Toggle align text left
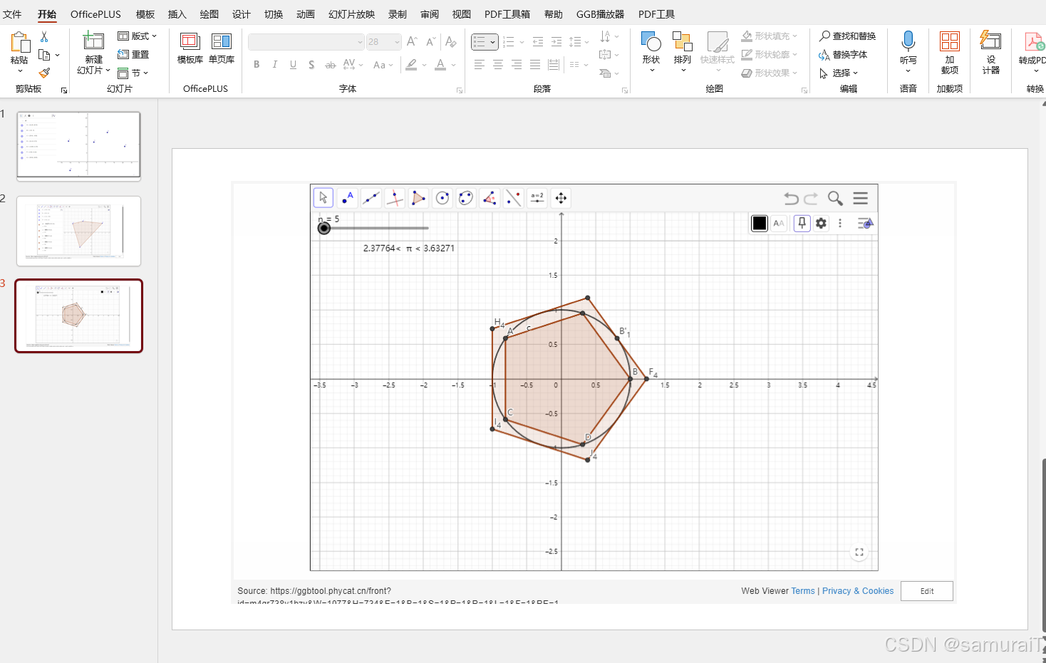The image size is (1046, 663). [480, 65]
